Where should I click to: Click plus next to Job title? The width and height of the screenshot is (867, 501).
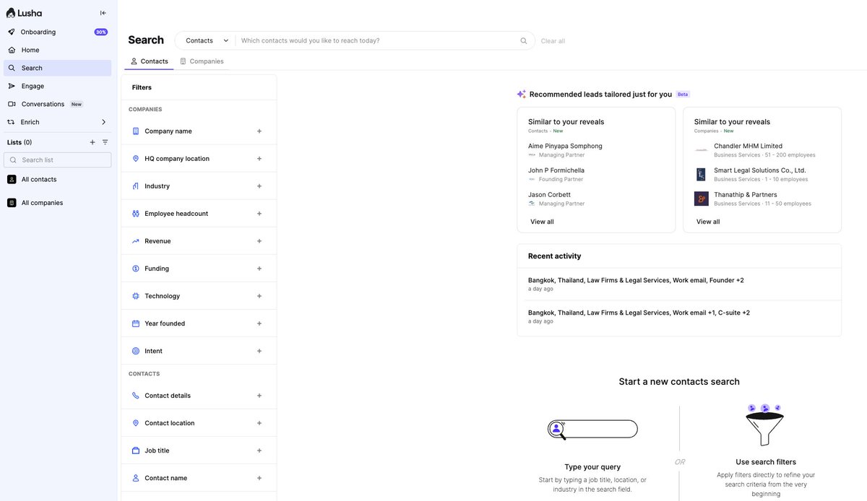259,450
